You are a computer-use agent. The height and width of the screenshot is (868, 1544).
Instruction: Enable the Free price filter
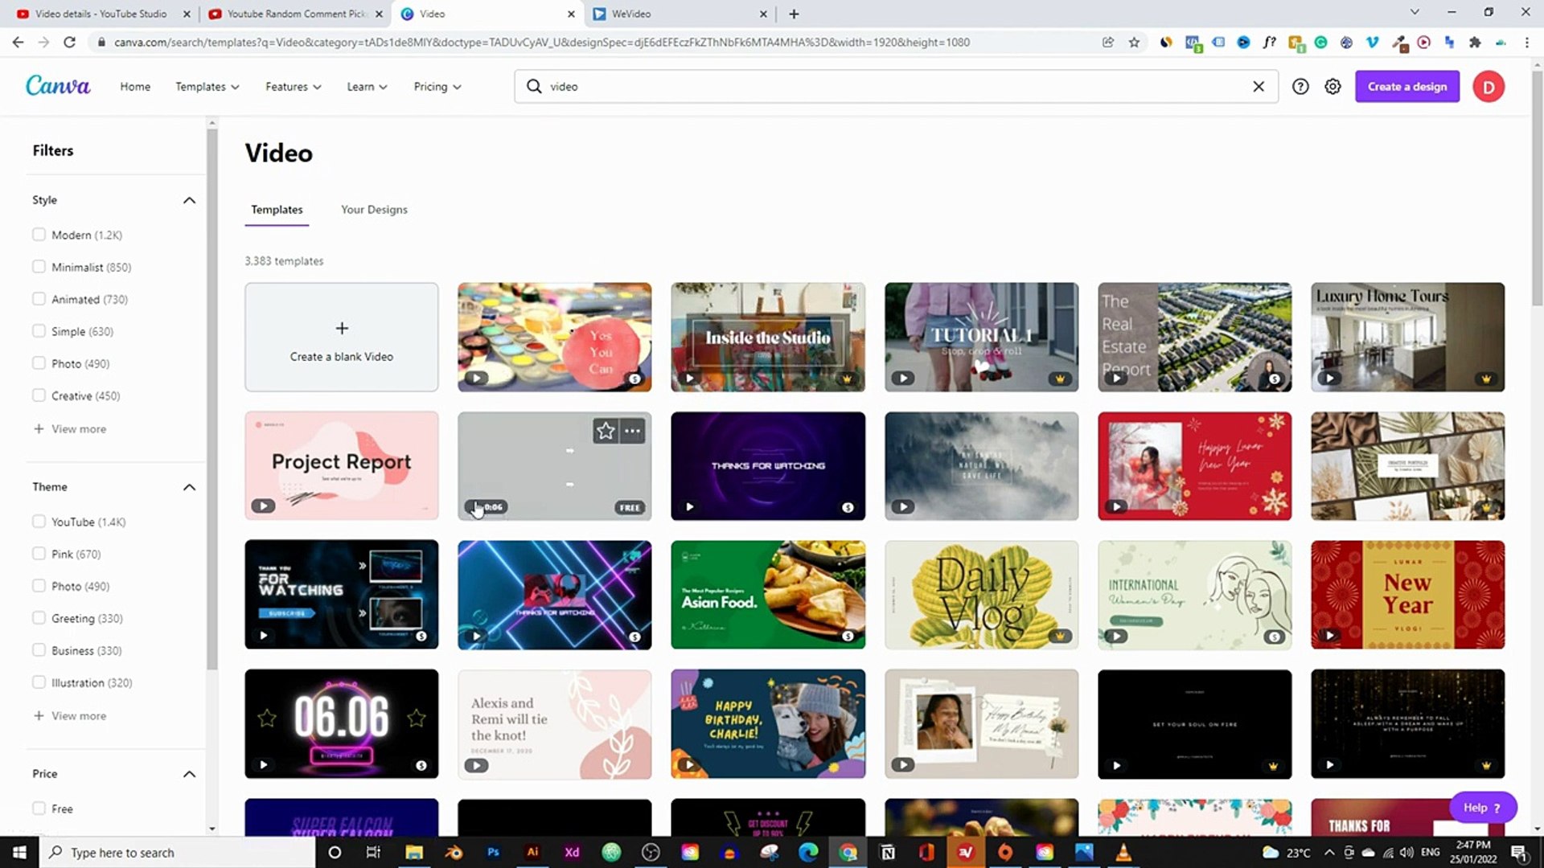(39, 808)
